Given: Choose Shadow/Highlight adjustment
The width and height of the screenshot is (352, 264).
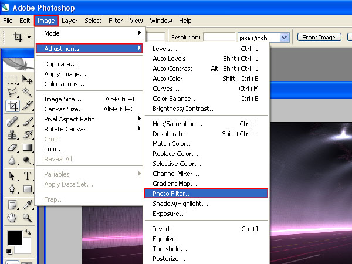Looking at the screenshot, I should point(206,204).
